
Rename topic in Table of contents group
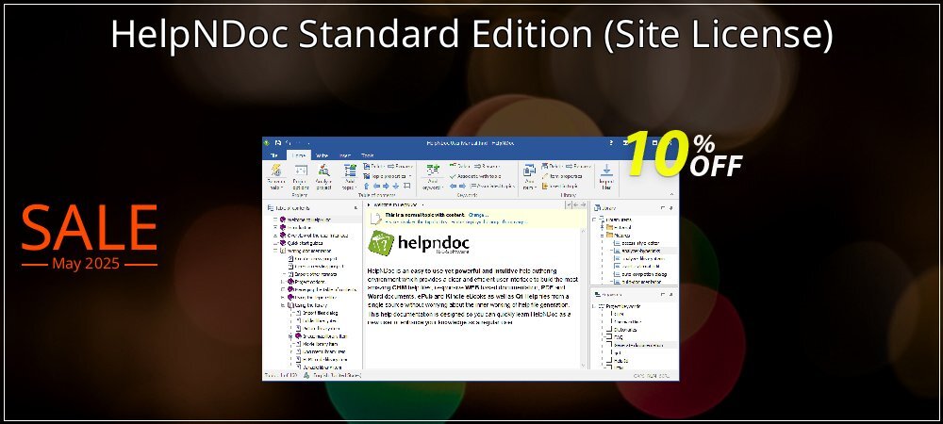(x=399, y=167)
